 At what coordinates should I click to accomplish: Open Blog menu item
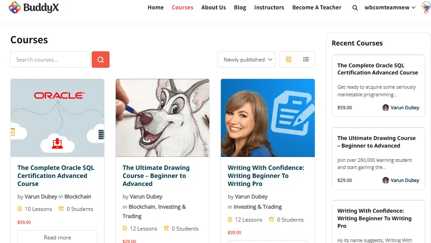240,8
